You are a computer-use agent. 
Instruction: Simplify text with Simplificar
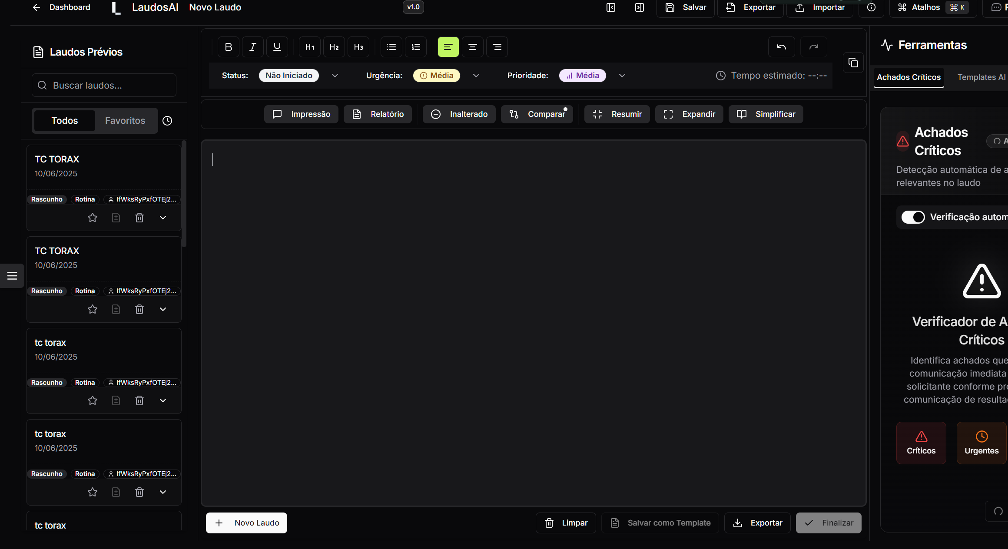click(766, 114)
